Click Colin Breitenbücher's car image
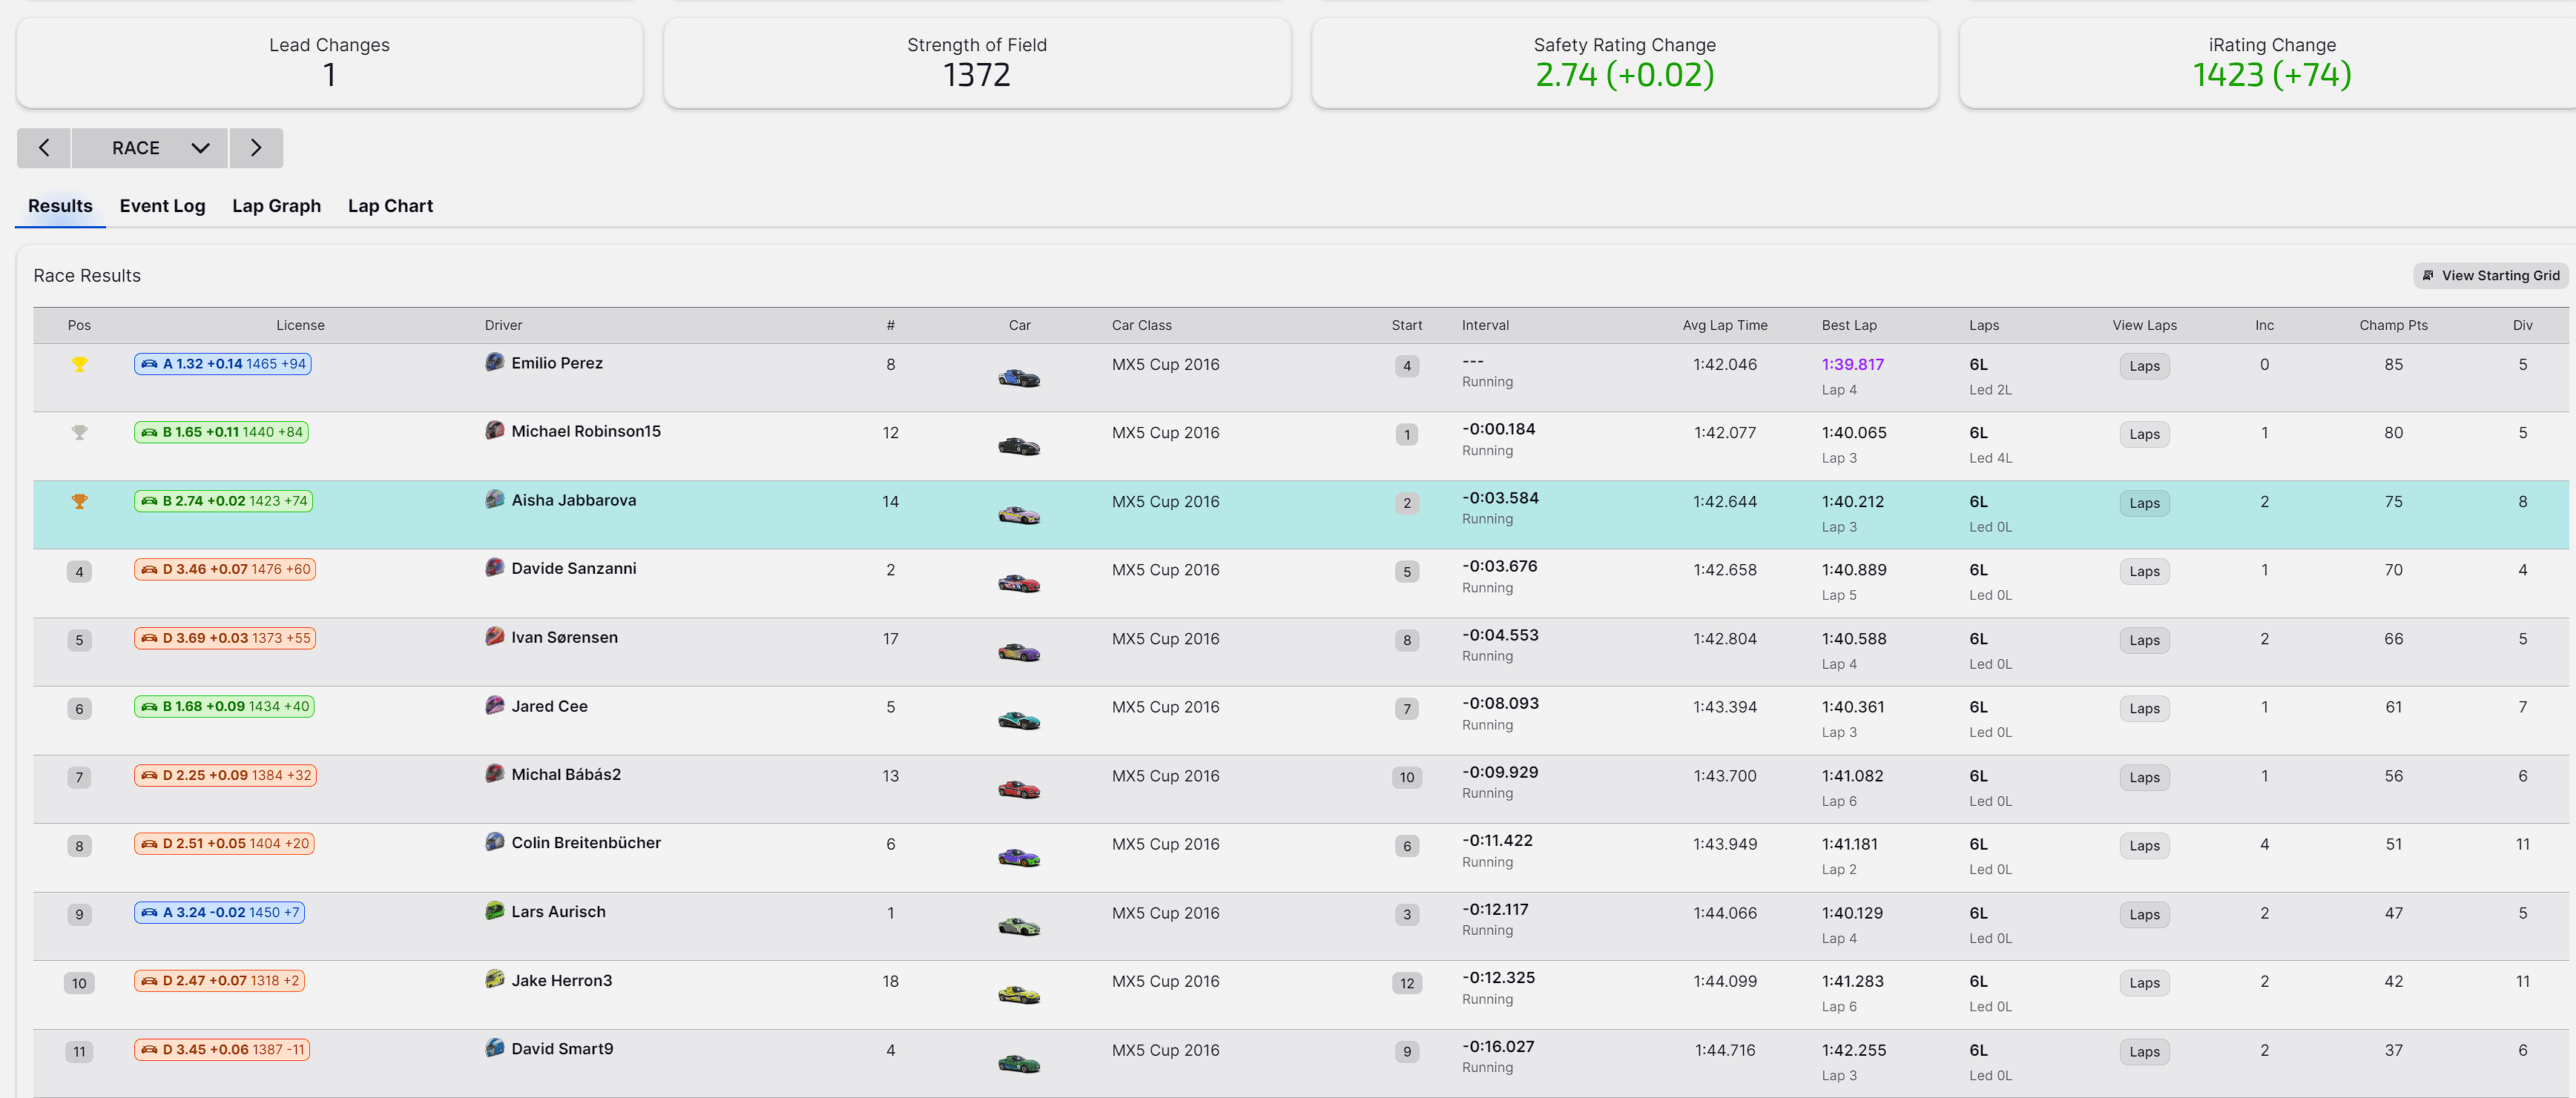Viewport: 2576px width, 1098px height. [1019, 856]
